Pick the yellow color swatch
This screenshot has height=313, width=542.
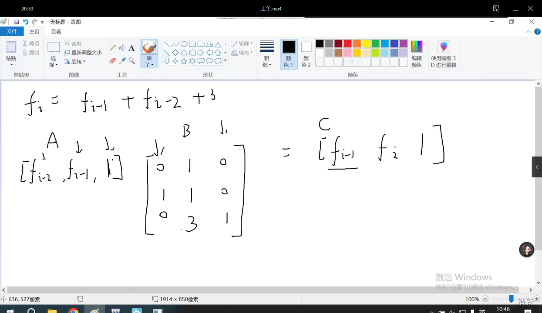(x=366, y=43)
